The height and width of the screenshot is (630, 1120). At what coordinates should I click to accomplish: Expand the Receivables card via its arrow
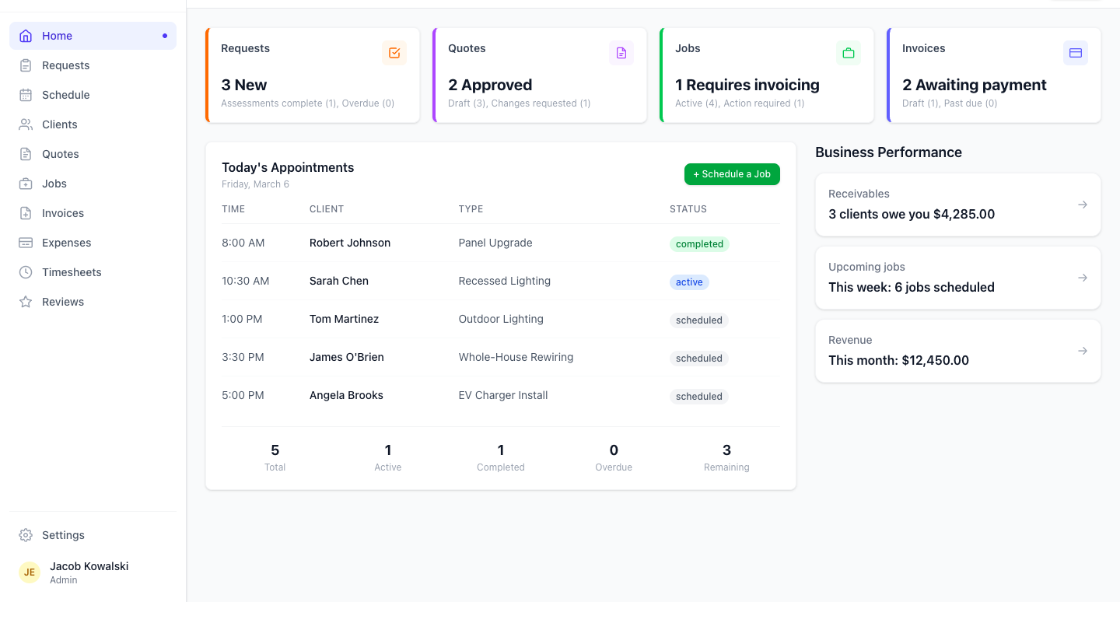pyautogui.click(x=1083, y=204)
